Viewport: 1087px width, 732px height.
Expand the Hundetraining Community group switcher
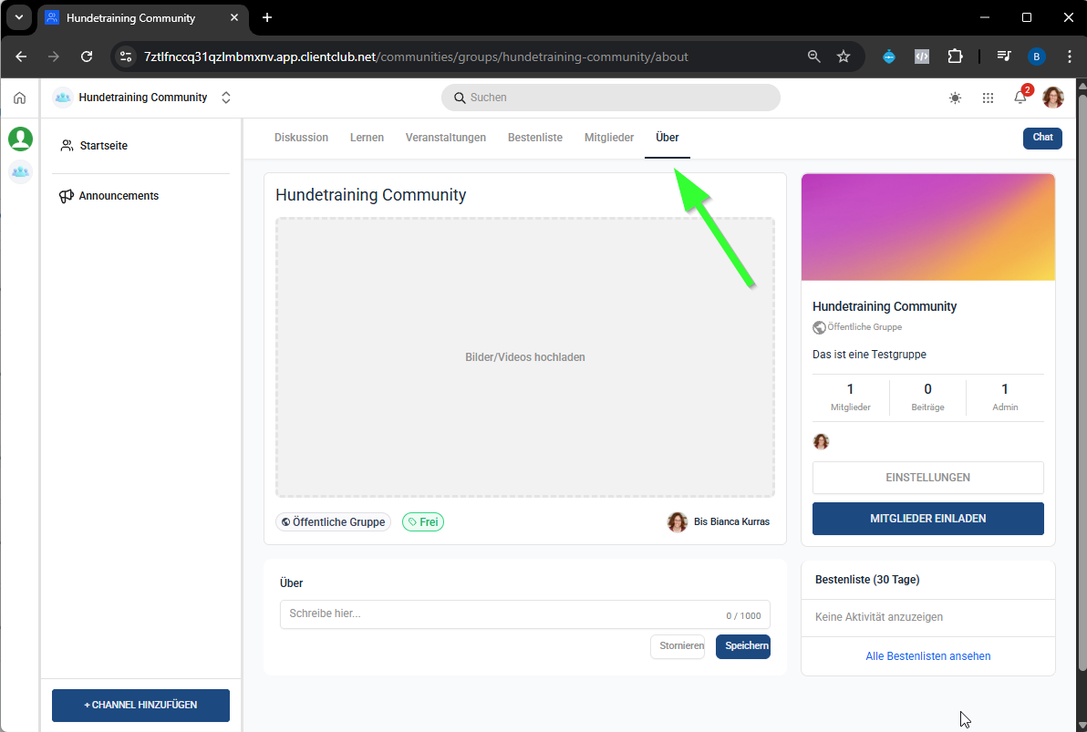[x=226, y=98]
